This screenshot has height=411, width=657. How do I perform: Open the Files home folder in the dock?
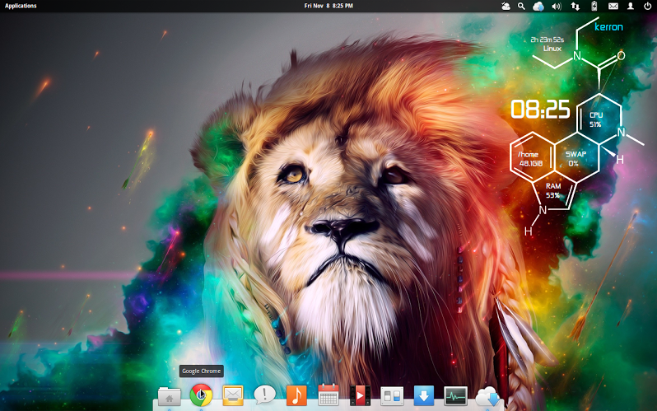[x=170, y=395]
